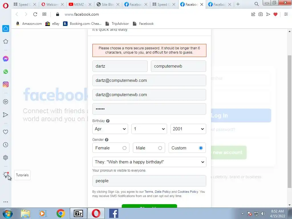Select Female gender radio button
This screenshot has width=292, height=219.
pos(124,148)
